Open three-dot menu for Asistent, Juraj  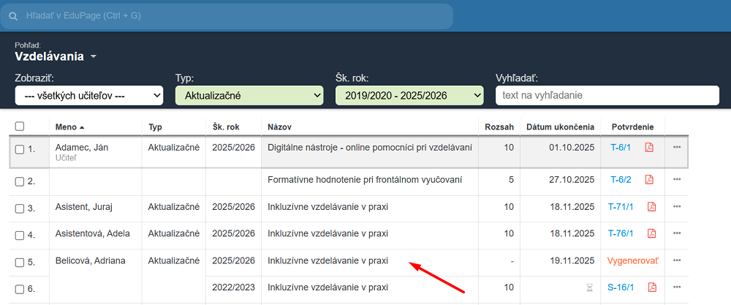(x=677, y=207)
